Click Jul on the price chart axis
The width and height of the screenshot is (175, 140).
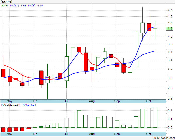pyautogui.click(x=66, y=101)
